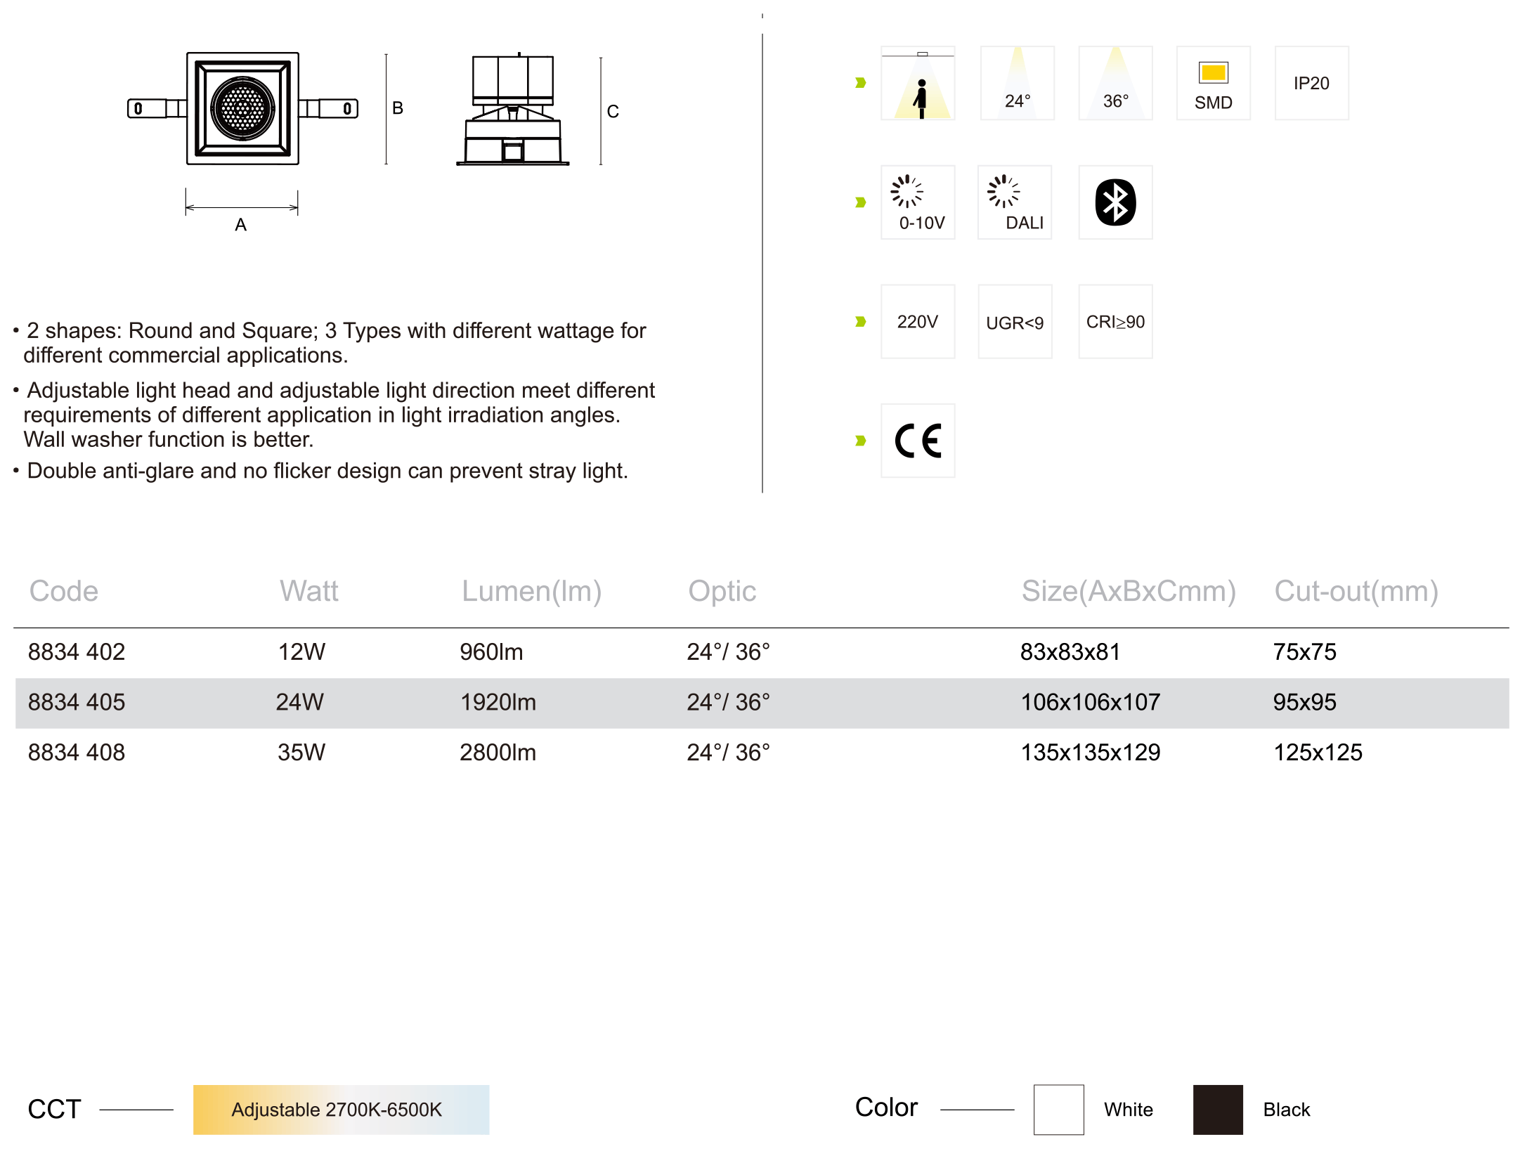1527x1156 pixels.
Task: Click the Adjustable 2700K-6500K CCT gradient bar
Action: coord(342,1110)
